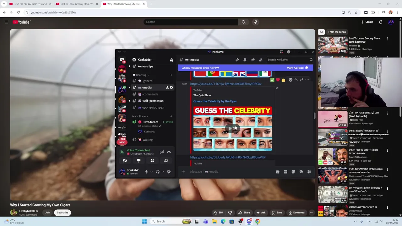Open Chrome from Windows taskbar
Viewport: 402px width, 226px height.
[258, 221]
